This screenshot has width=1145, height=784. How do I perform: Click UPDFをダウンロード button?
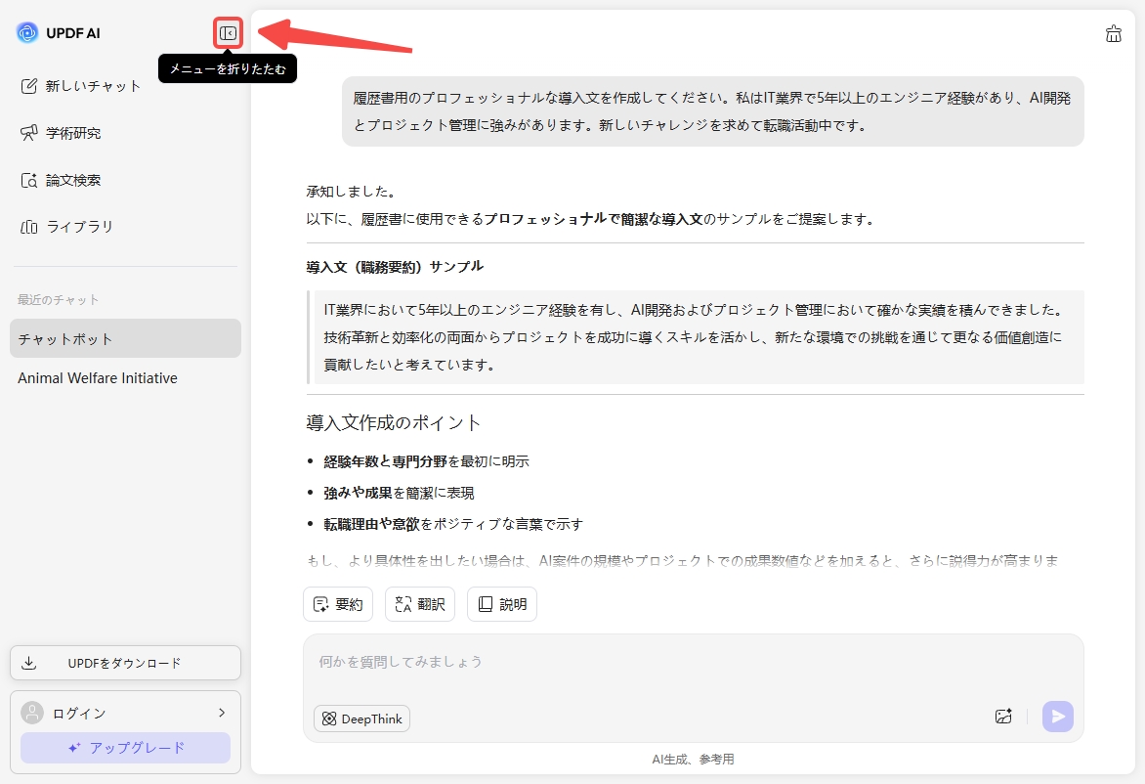coord(126,663)
